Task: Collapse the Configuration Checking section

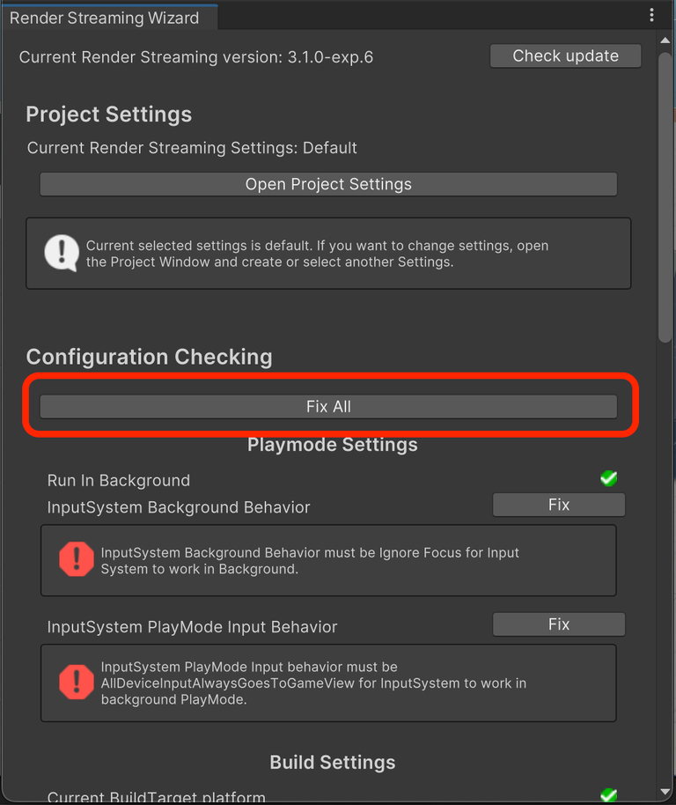Action: (149, 357)
